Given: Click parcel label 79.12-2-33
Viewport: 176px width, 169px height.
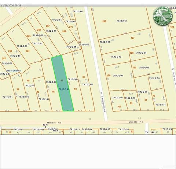Looking at the screenshot, I should pyautogui.click(x=105, y=42).
